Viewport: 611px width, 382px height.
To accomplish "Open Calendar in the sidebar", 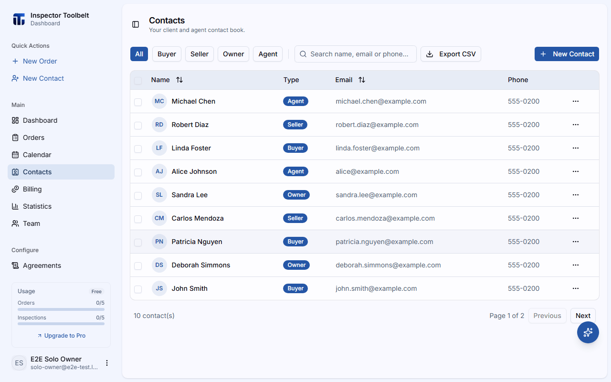I will (61, 155).
